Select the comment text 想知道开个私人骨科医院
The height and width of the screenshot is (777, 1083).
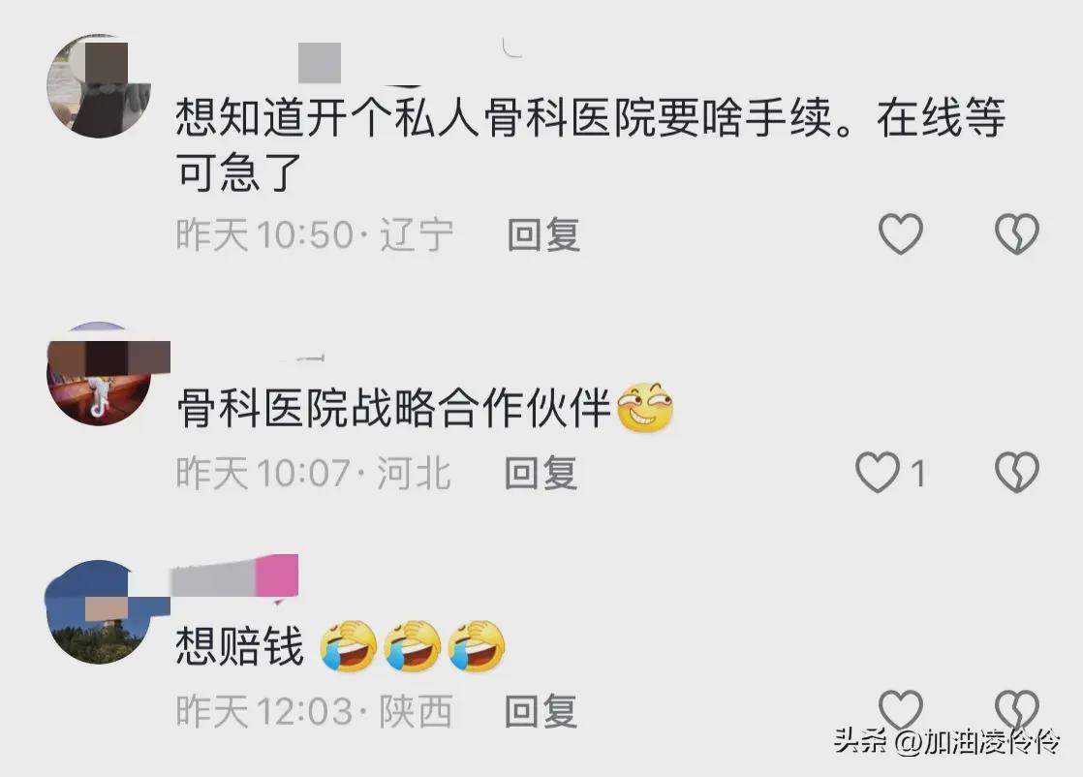pyautogui.click(x=416, y=117)
